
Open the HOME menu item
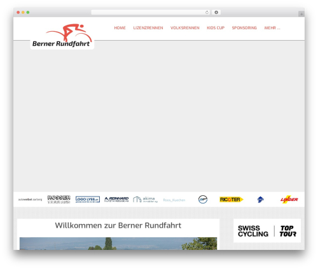pos(120,28)
